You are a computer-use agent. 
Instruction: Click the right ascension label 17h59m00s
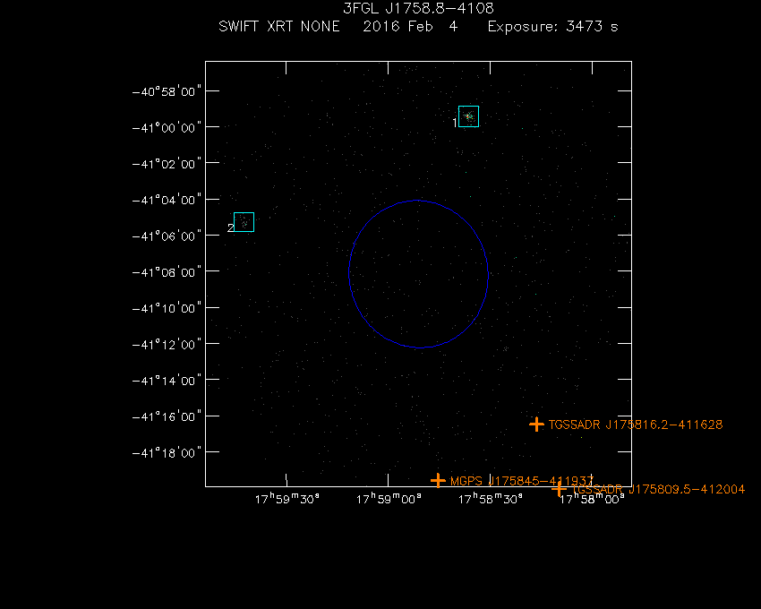[x=389, y=499]
